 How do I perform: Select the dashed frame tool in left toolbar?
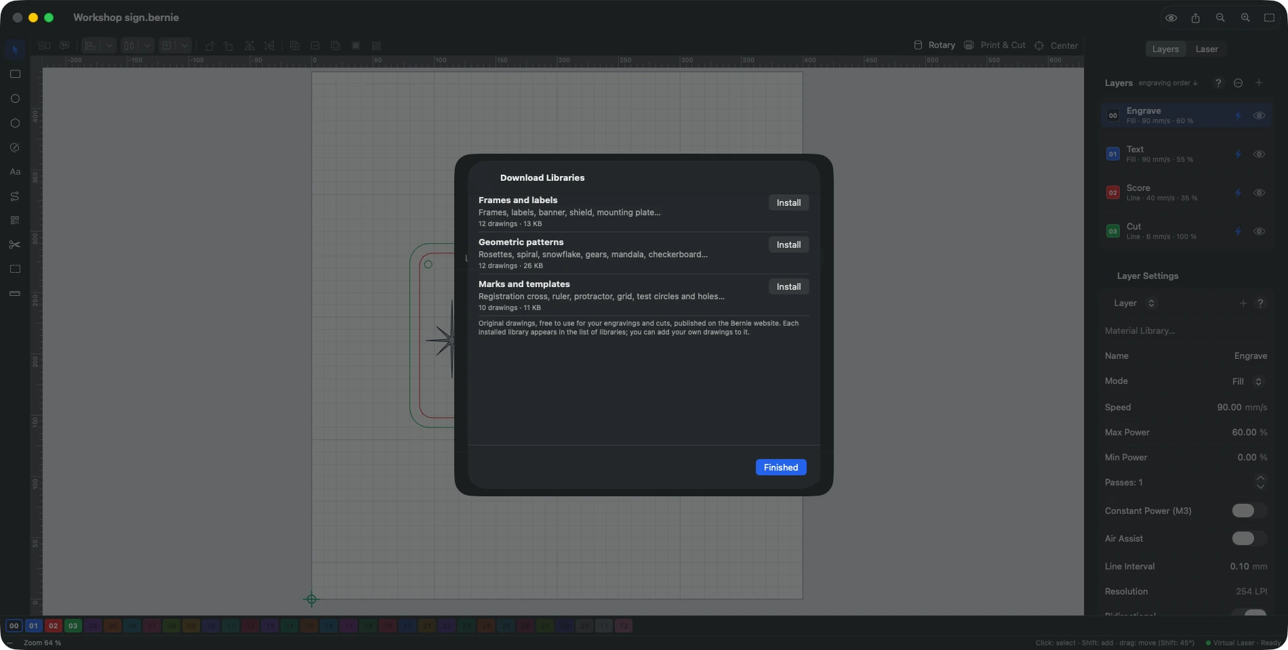(x=15, y=269)
